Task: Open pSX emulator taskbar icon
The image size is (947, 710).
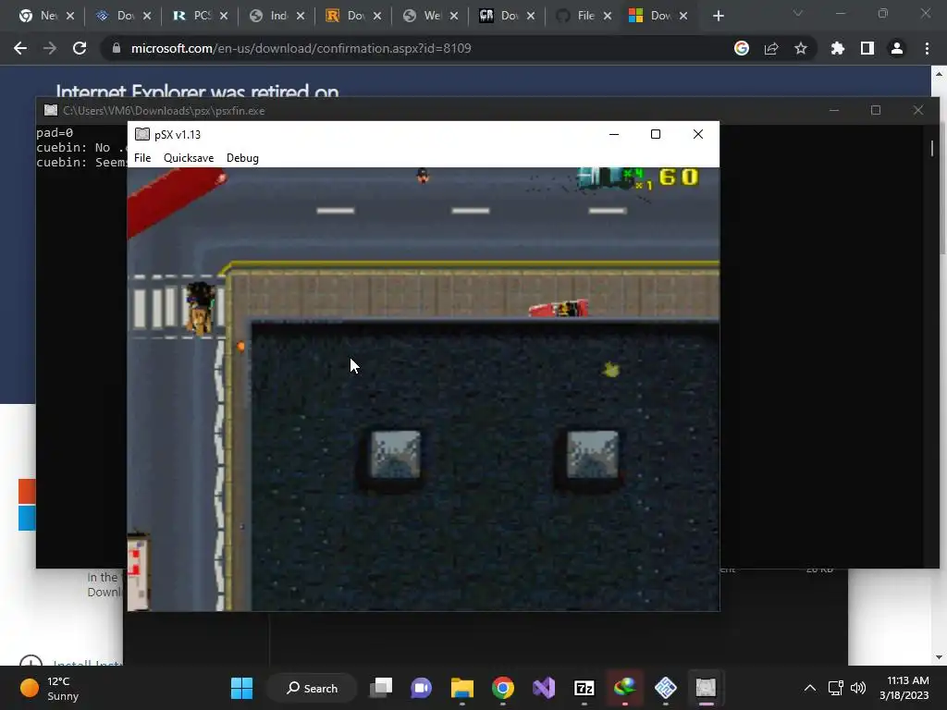Action: (x=706, y=688)
